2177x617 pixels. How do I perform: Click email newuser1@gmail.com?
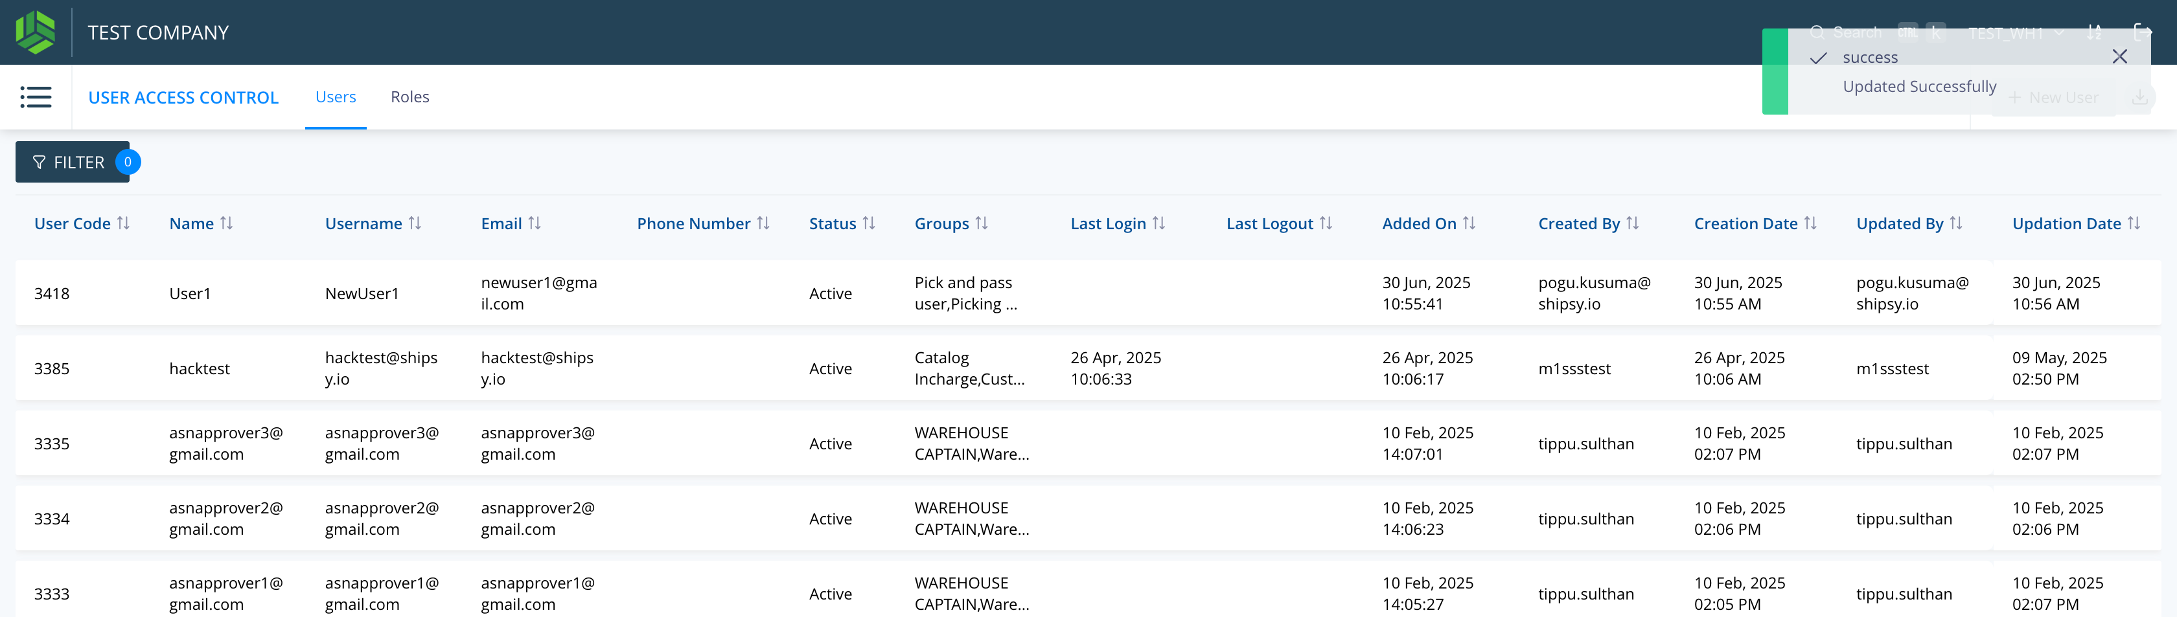(x=539, y=294)
